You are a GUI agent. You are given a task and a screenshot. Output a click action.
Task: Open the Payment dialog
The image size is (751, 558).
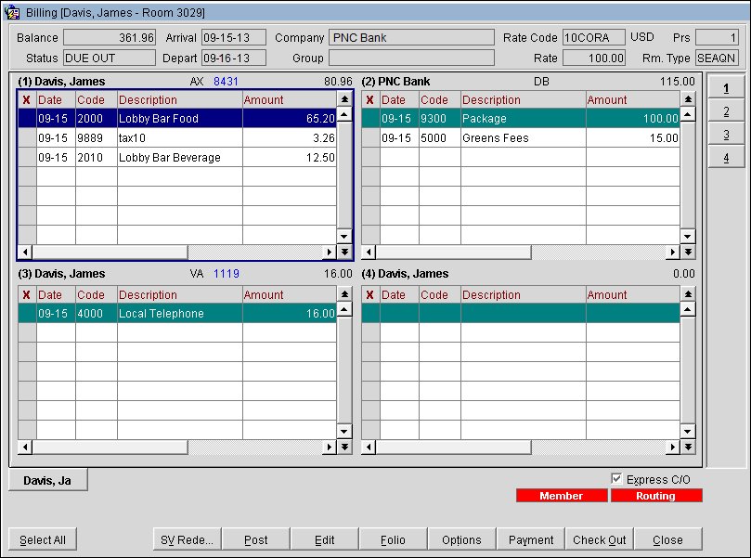pyautogui.click(x=530, y=539)
